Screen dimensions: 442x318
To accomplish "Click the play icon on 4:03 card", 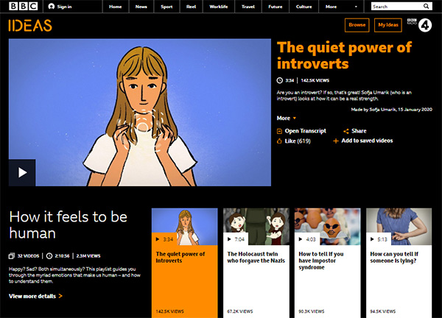I will pos(301,239).
